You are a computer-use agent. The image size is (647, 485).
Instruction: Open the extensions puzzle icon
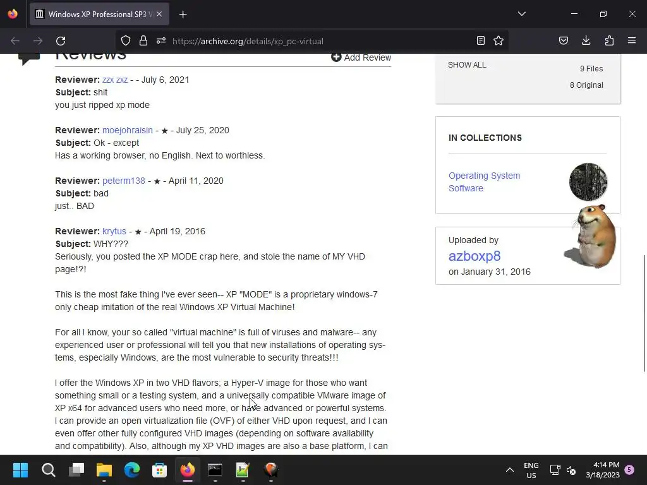tap(609, 40)
